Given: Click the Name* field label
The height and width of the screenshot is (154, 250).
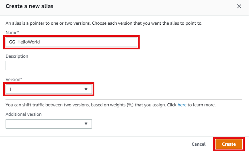Looking at the screenshot, I should pyautogui.click(x=12, y=32).
